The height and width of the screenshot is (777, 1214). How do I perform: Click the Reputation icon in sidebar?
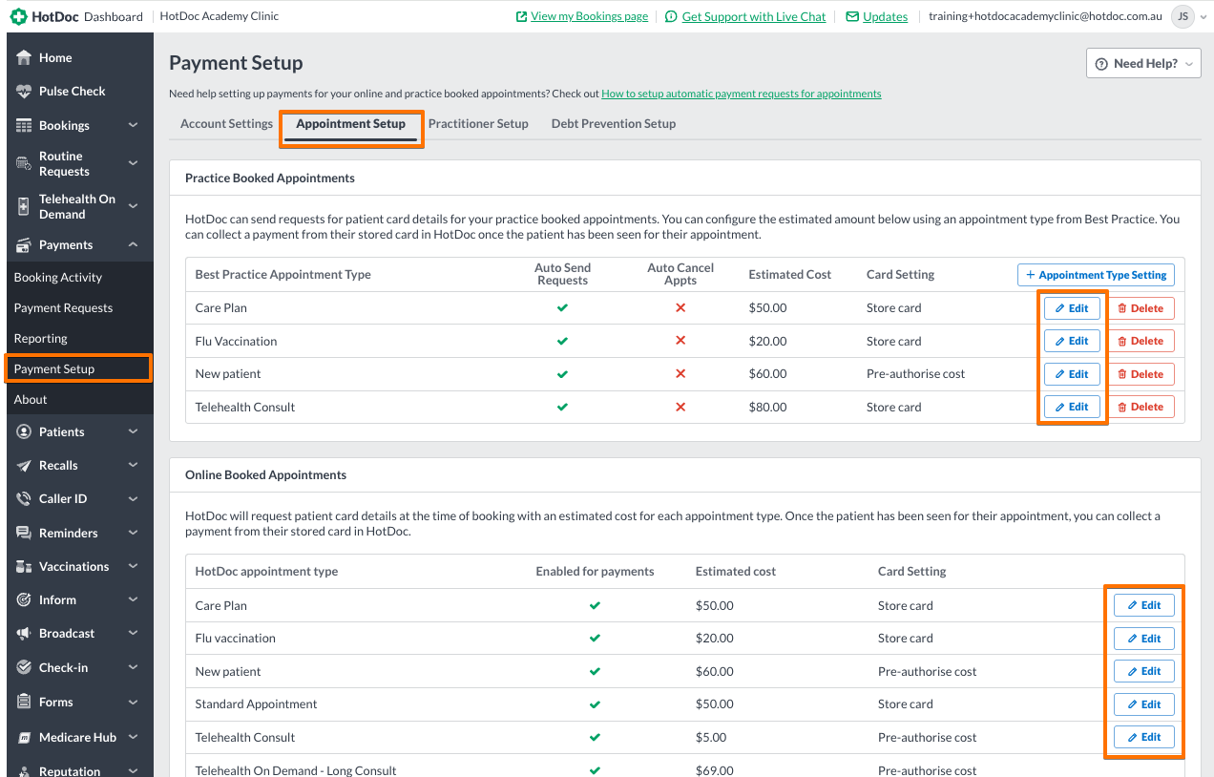[24, 771]
